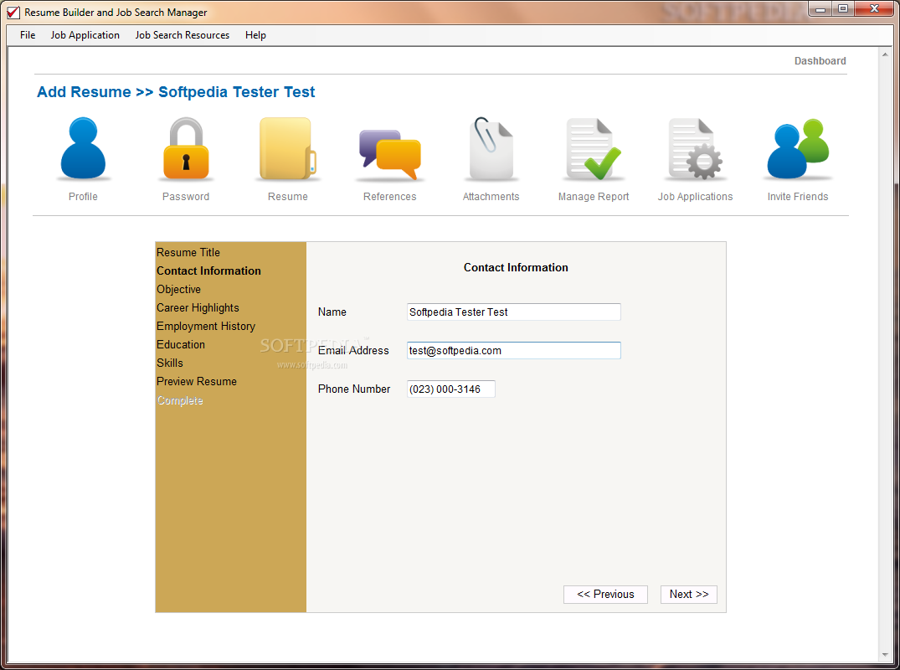
Task: Click the Password padlock icon
Action: click(x=185, y=149)
